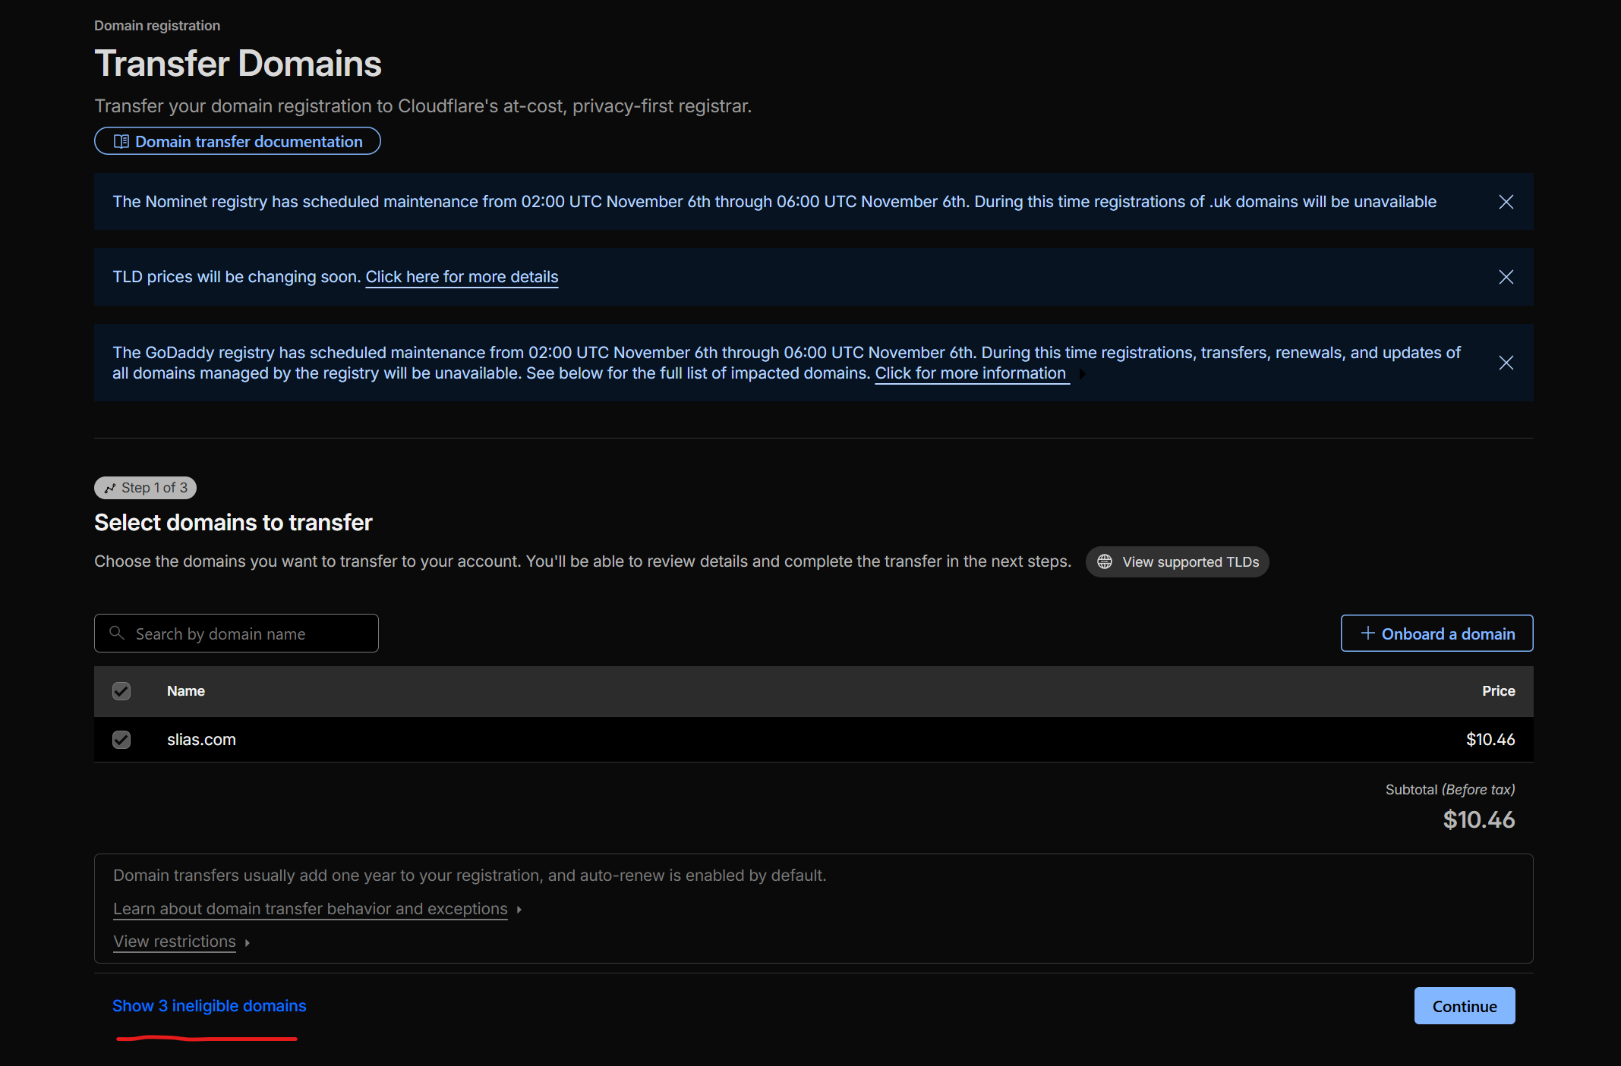Toggle the select-all checkbox in table header
1621x1066 pixels.
(121, 691)
